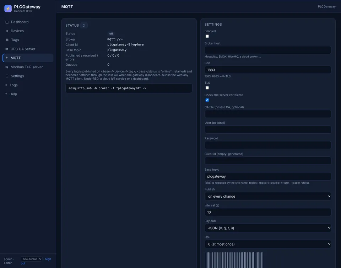Click the client id plcgateway-9fyq4nve

[125, 44]
